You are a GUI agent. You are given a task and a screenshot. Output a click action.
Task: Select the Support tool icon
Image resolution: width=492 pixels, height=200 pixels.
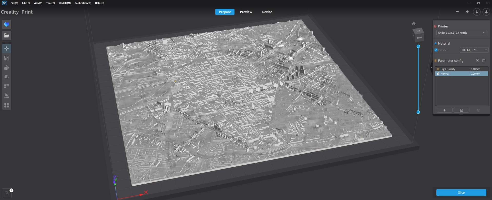[x=7, y=96]
